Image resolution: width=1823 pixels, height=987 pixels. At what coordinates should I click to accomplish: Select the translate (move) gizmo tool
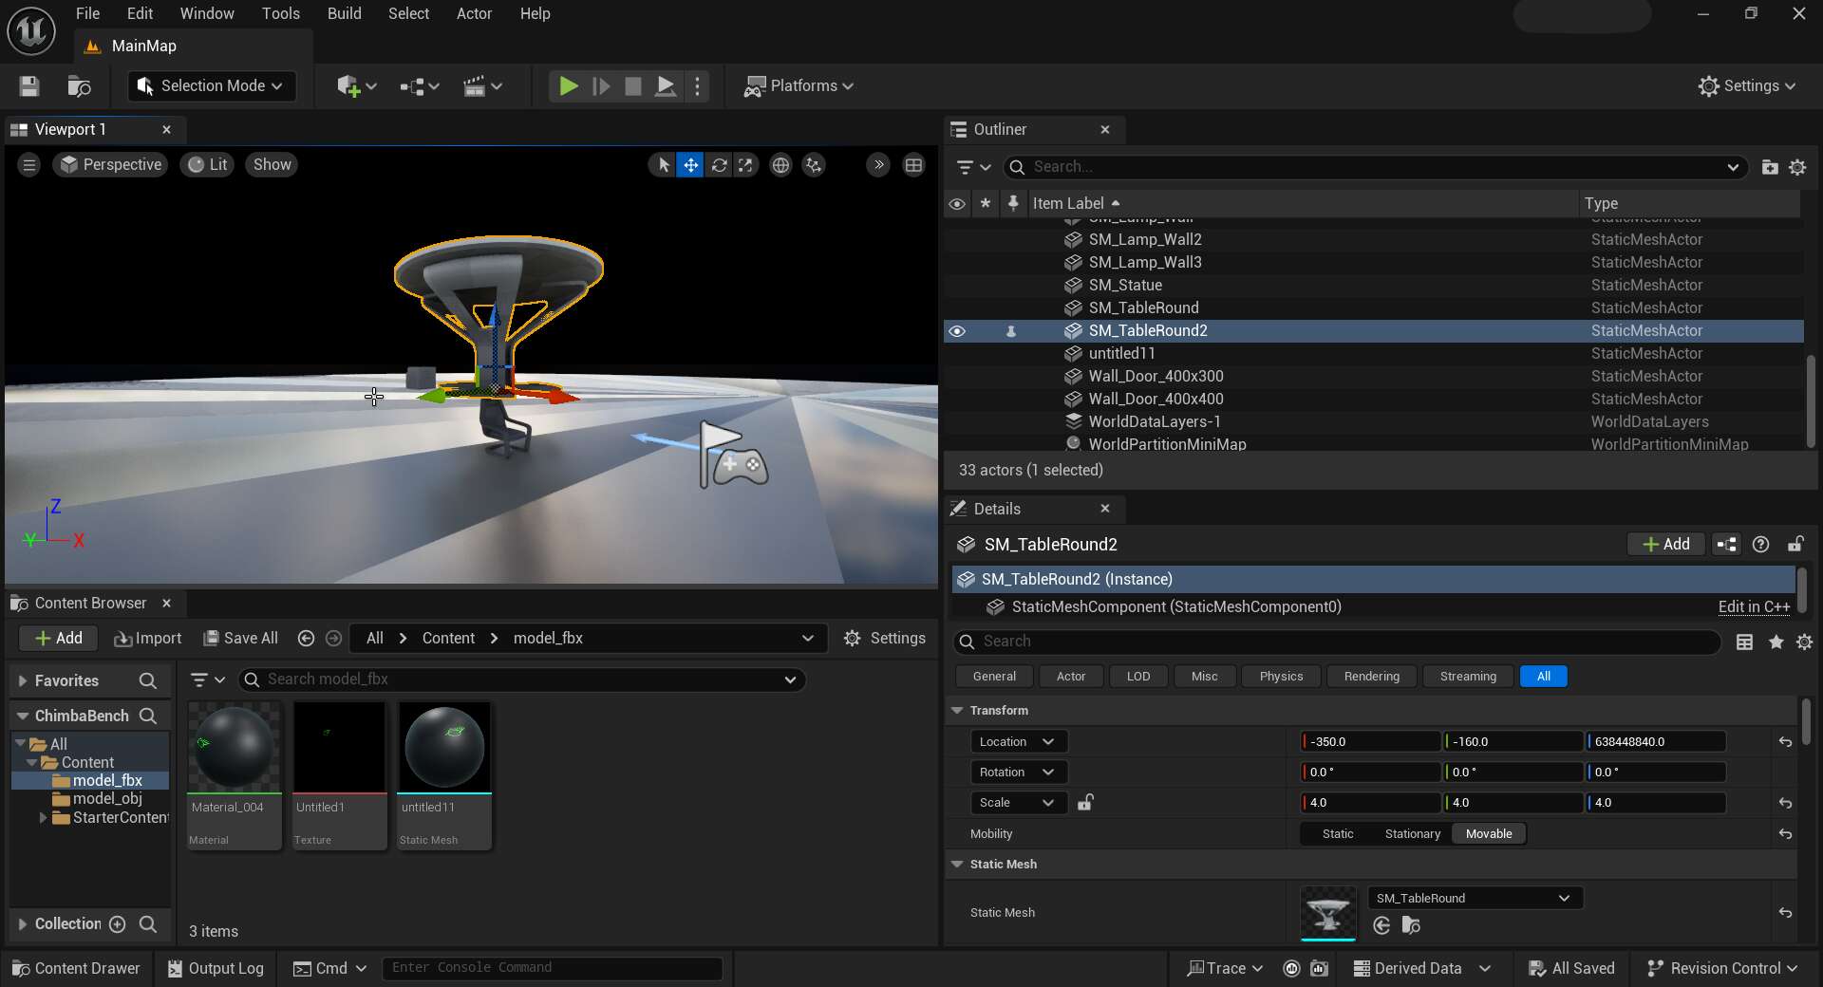point(690,165)
